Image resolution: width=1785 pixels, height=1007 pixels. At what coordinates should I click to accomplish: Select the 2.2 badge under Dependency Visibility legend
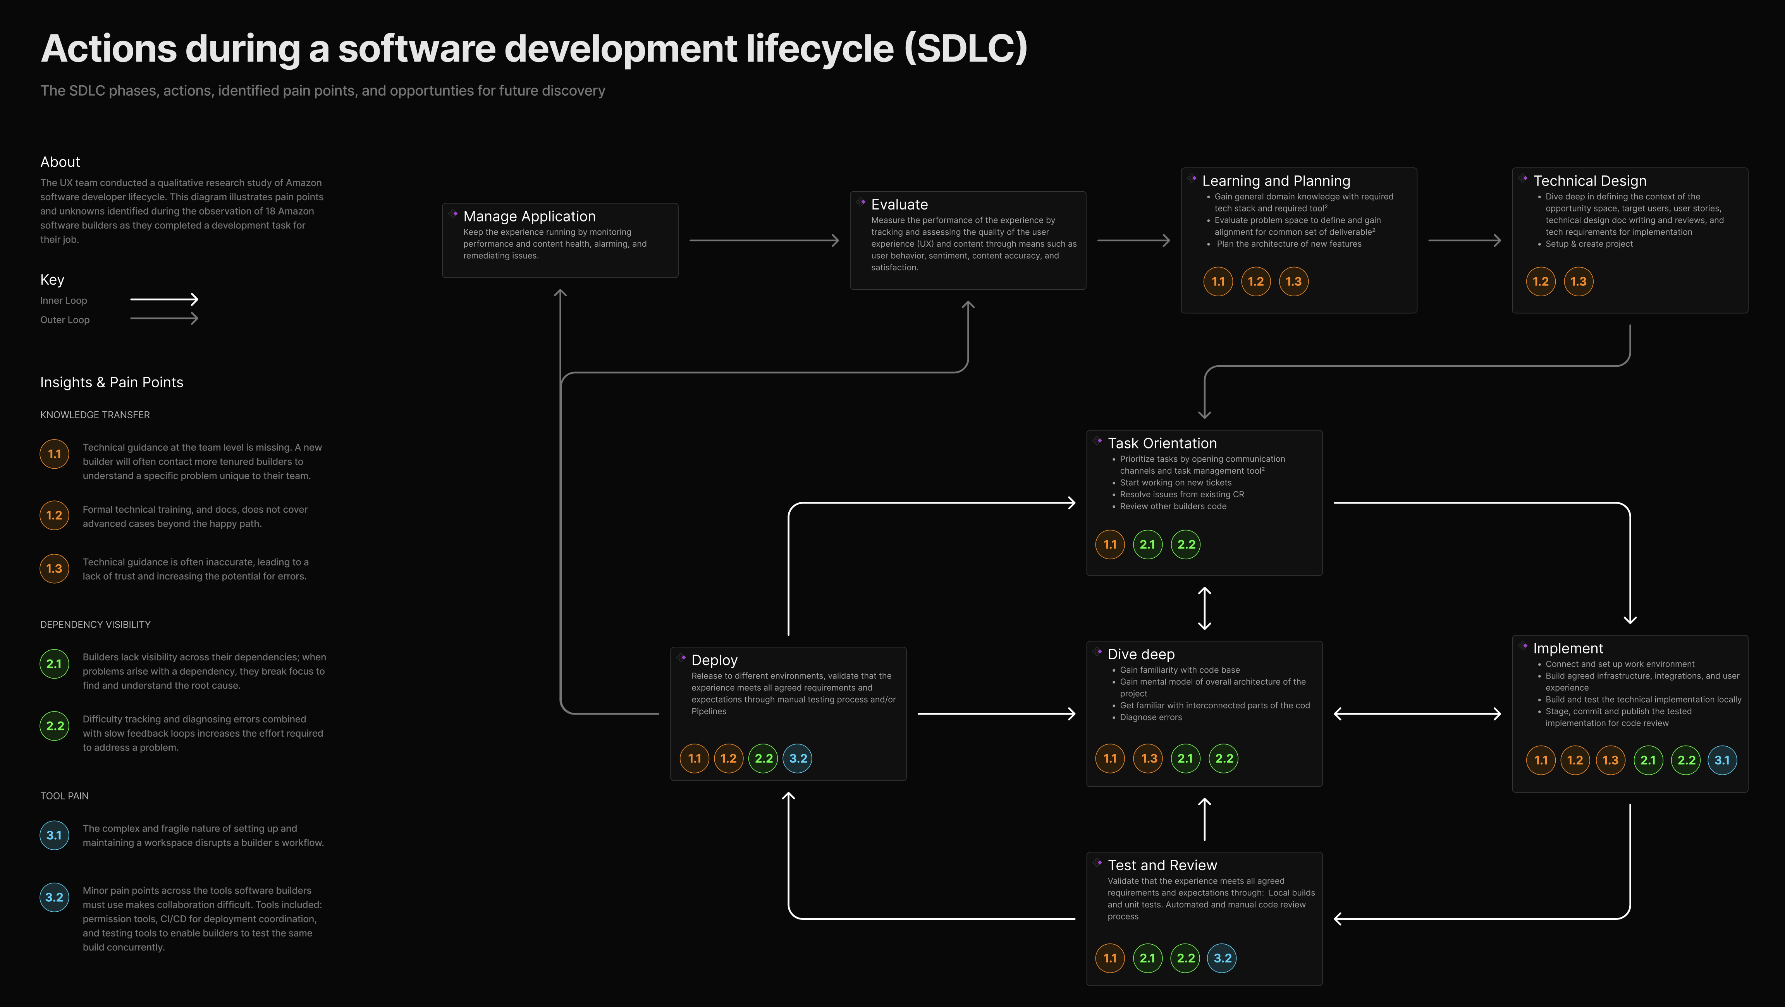pos(54,726)
